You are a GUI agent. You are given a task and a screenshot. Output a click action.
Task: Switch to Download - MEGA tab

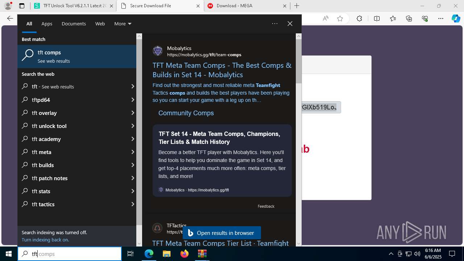(x=246, y=6)
